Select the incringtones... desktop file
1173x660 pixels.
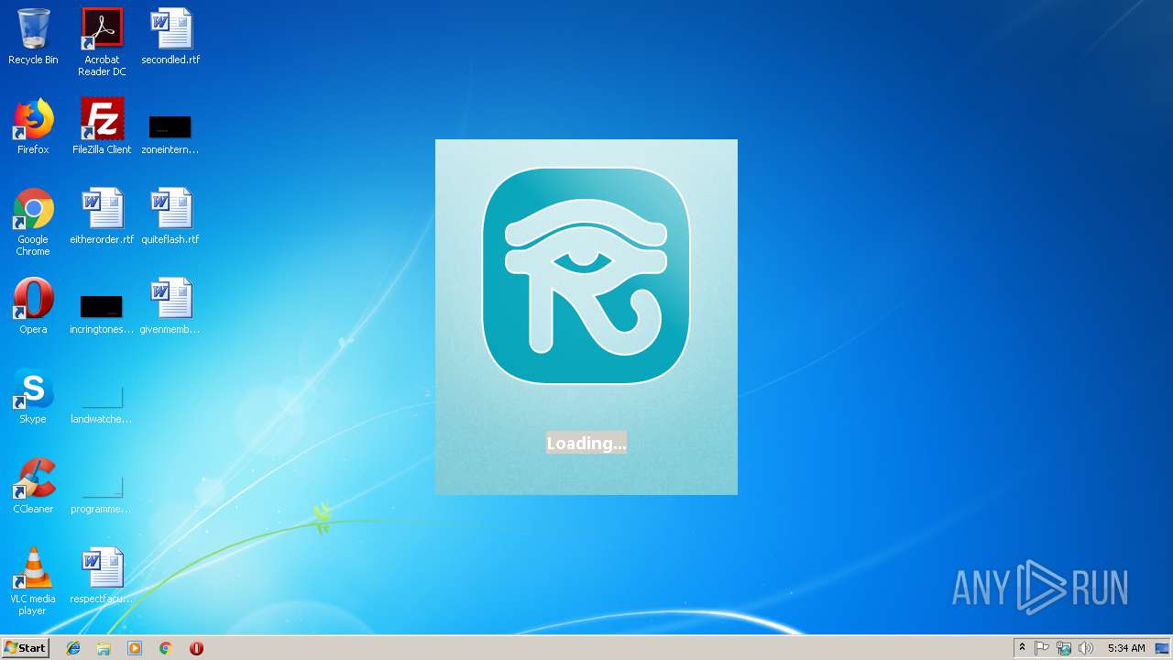coord(102,313)
